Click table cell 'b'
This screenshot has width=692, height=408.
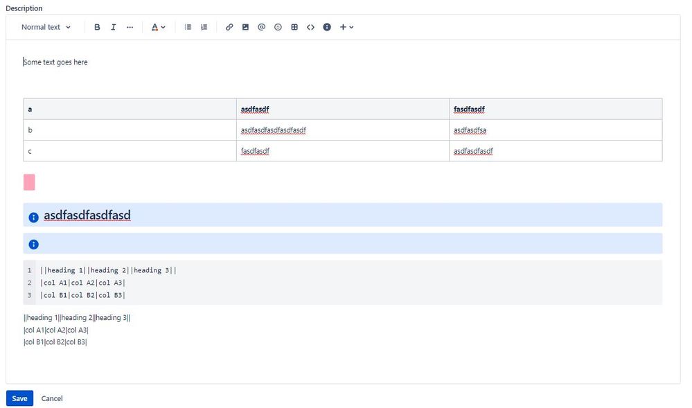[x=130, y=130]
